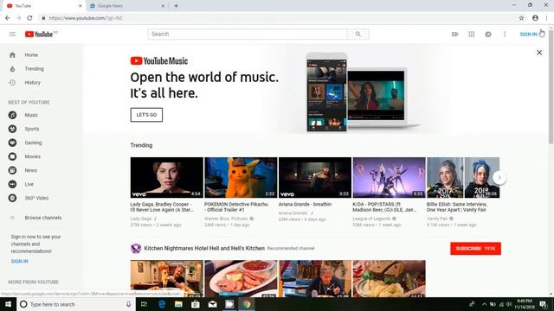554x311 pixels.
Task: Open Browse channels in sidebar
Action: coord(42,218)
